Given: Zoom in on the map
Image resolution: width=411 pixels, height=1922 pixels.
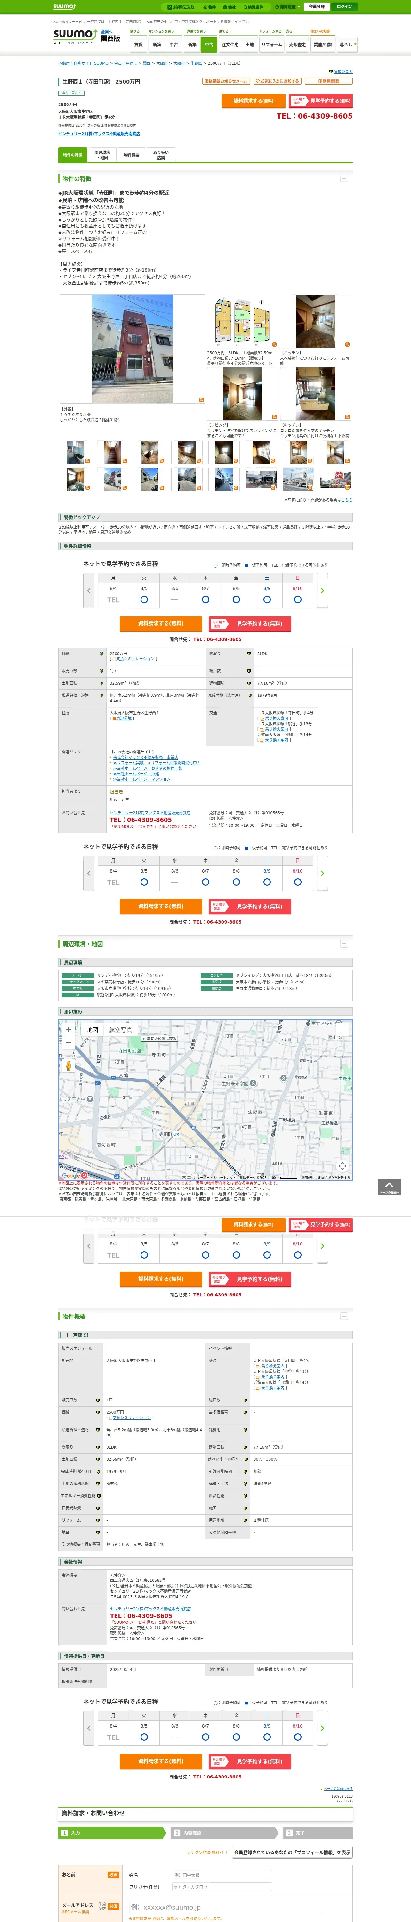Looking at the screenshot, I should pyautogui.click(x=68, y=1030).
